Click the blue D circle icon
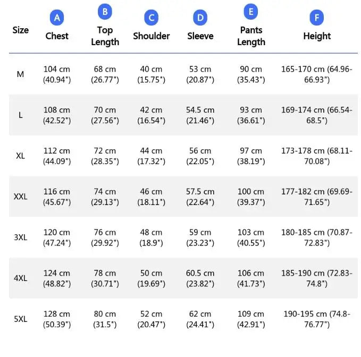361x357 pixels. point(200,18)
